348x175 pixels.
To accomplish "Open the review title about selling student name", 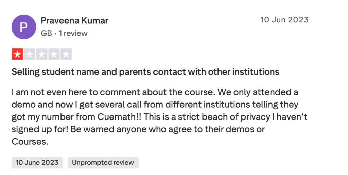I will coord(145,72).
